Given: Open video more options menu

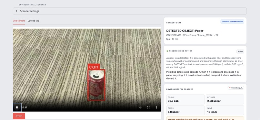Looking at the screenshot, I should (x=157, y=107).
